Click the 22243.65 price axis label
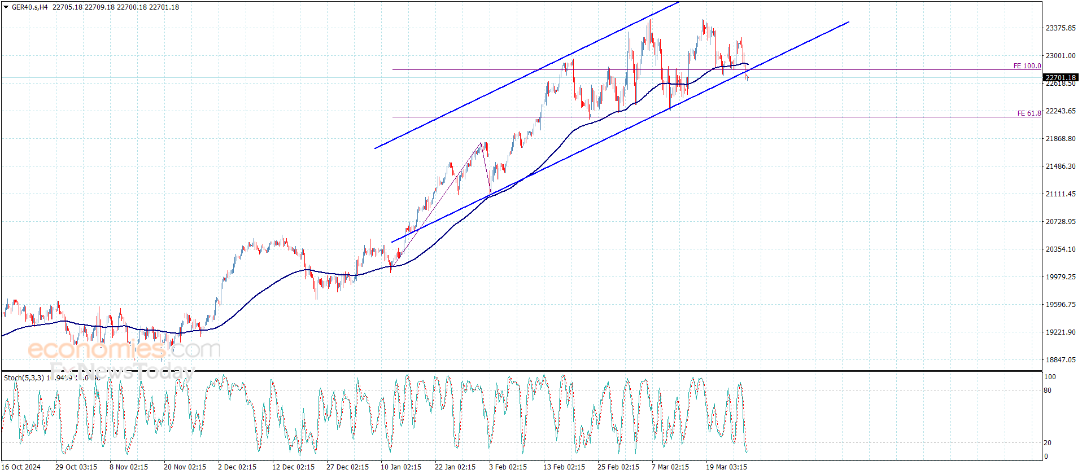This screenshot has height=474, width=1082. pyautogui.click(x=1061, y=111)
